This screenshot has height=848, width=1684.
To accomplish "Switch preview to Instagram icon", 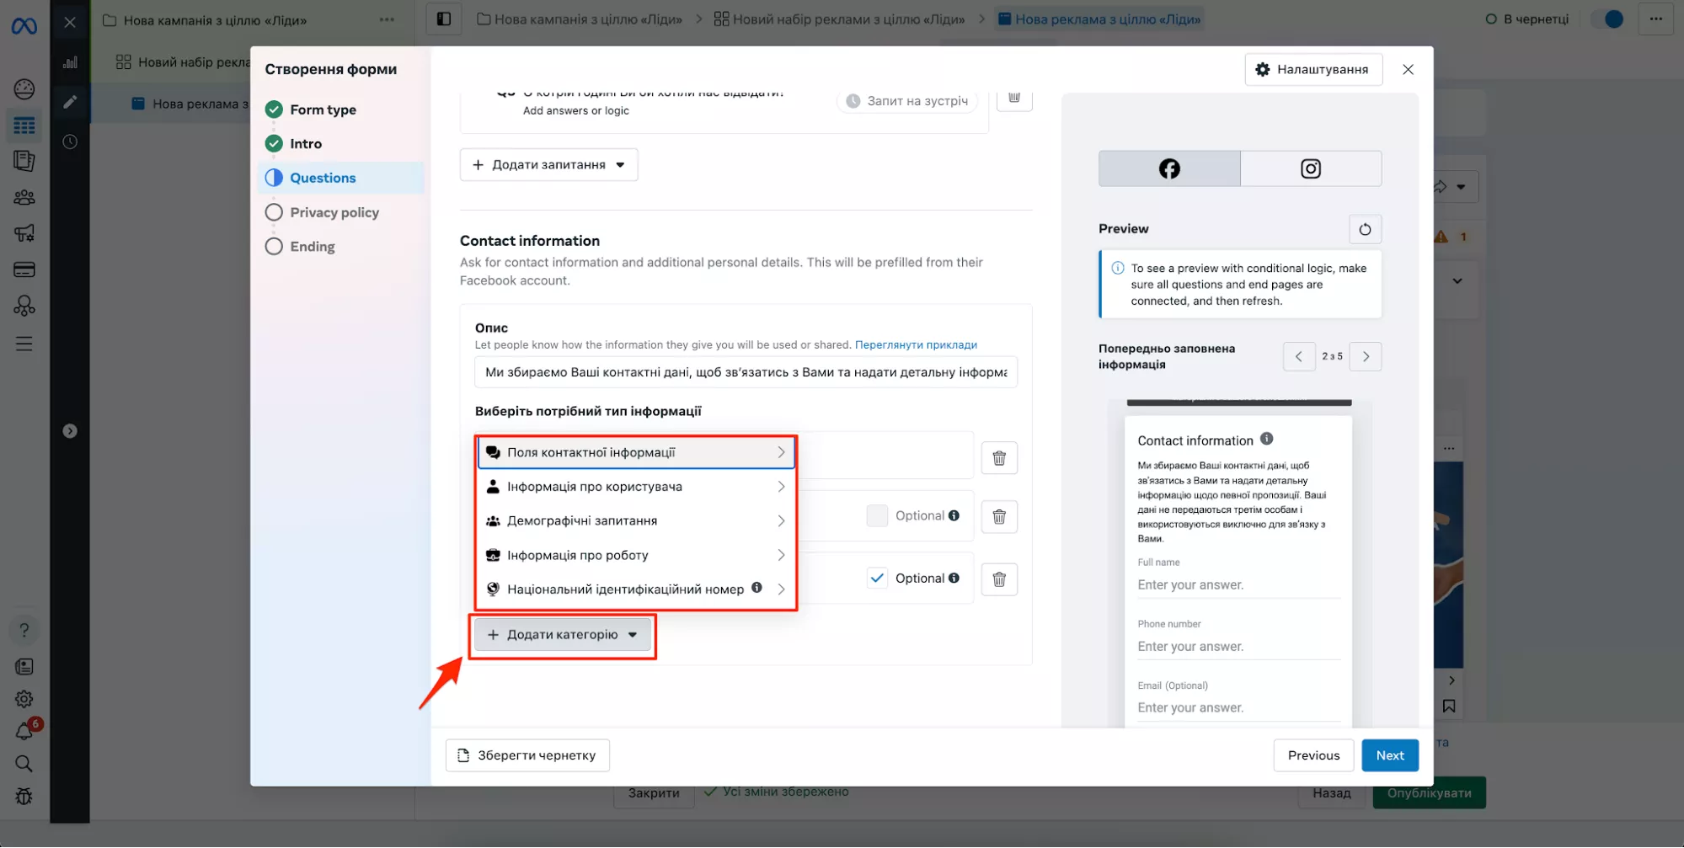I will pyautogui.click(x=1310, y=168).
